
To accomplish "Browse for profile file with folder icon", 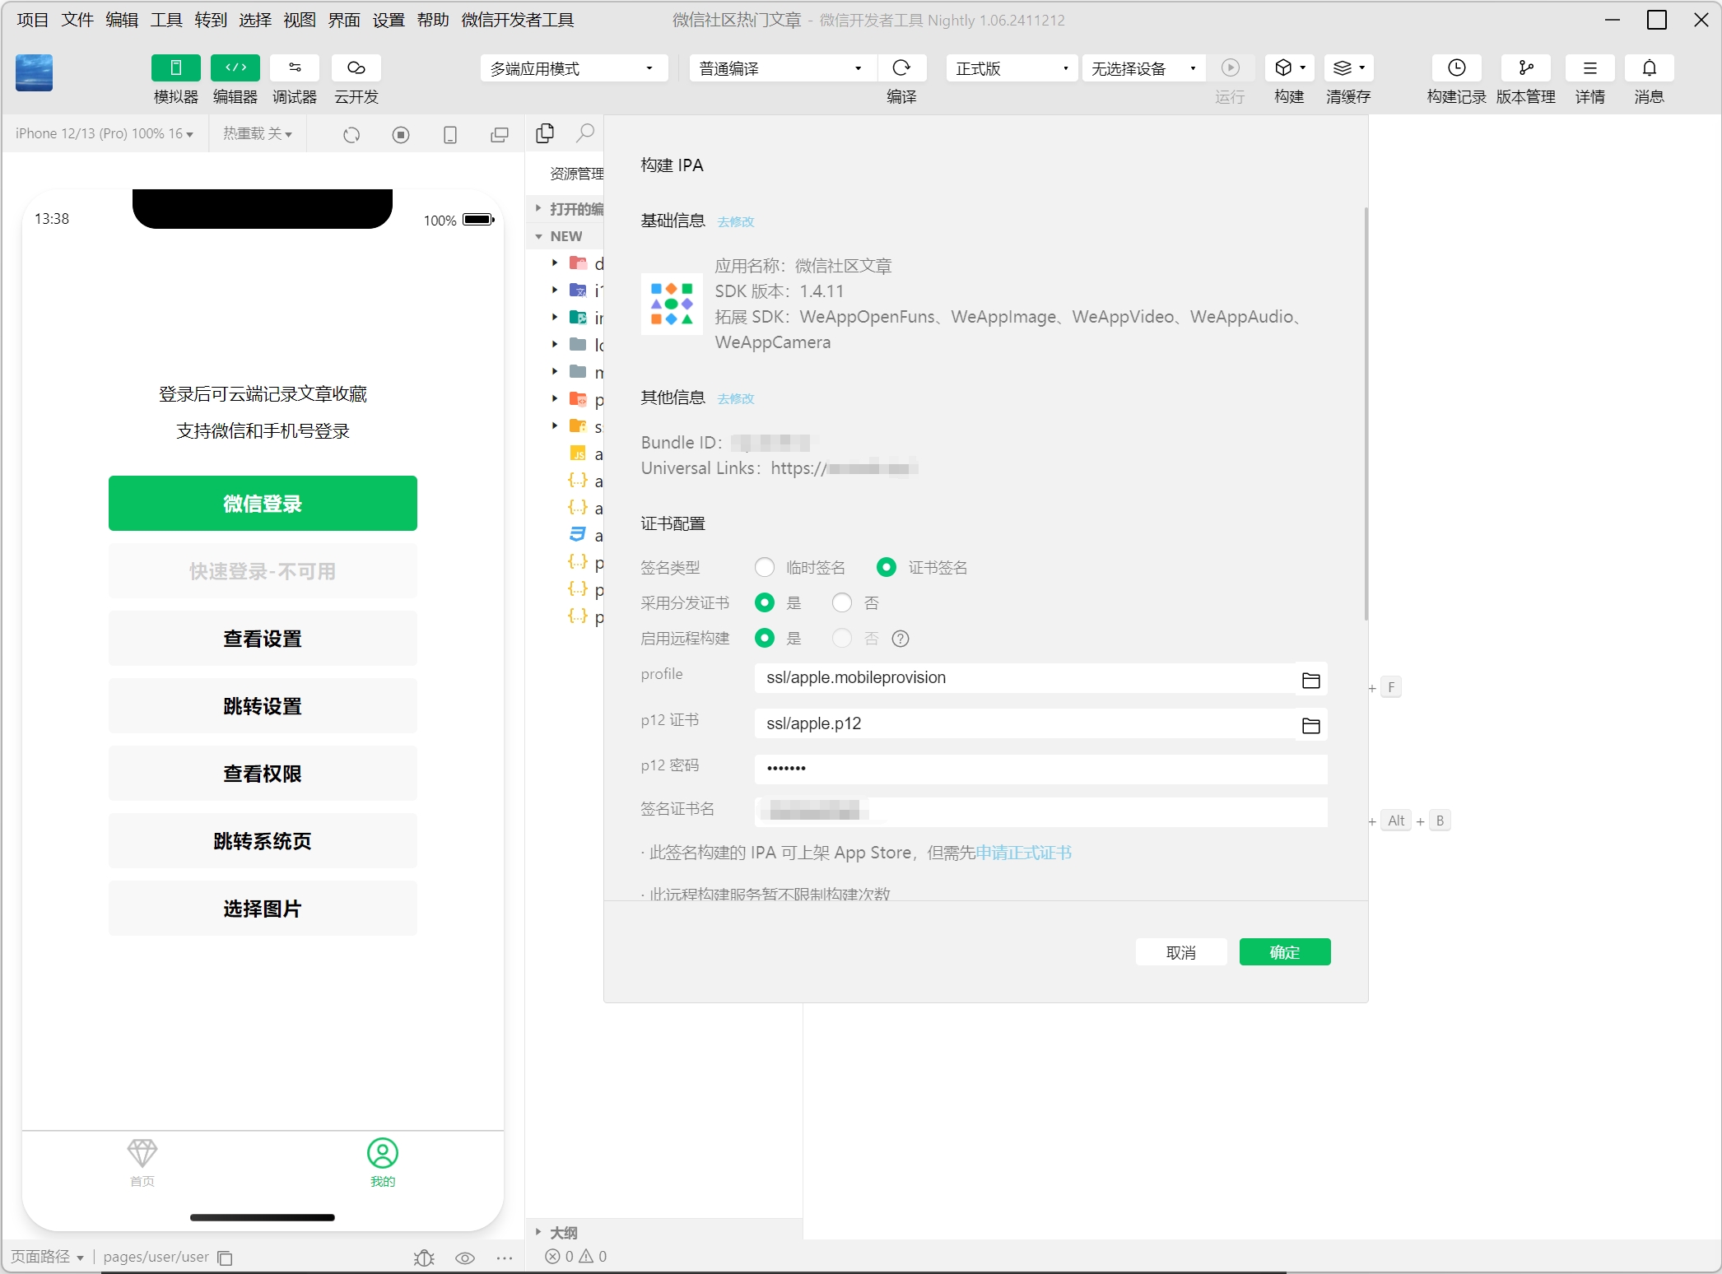I will click(1310, 680).
